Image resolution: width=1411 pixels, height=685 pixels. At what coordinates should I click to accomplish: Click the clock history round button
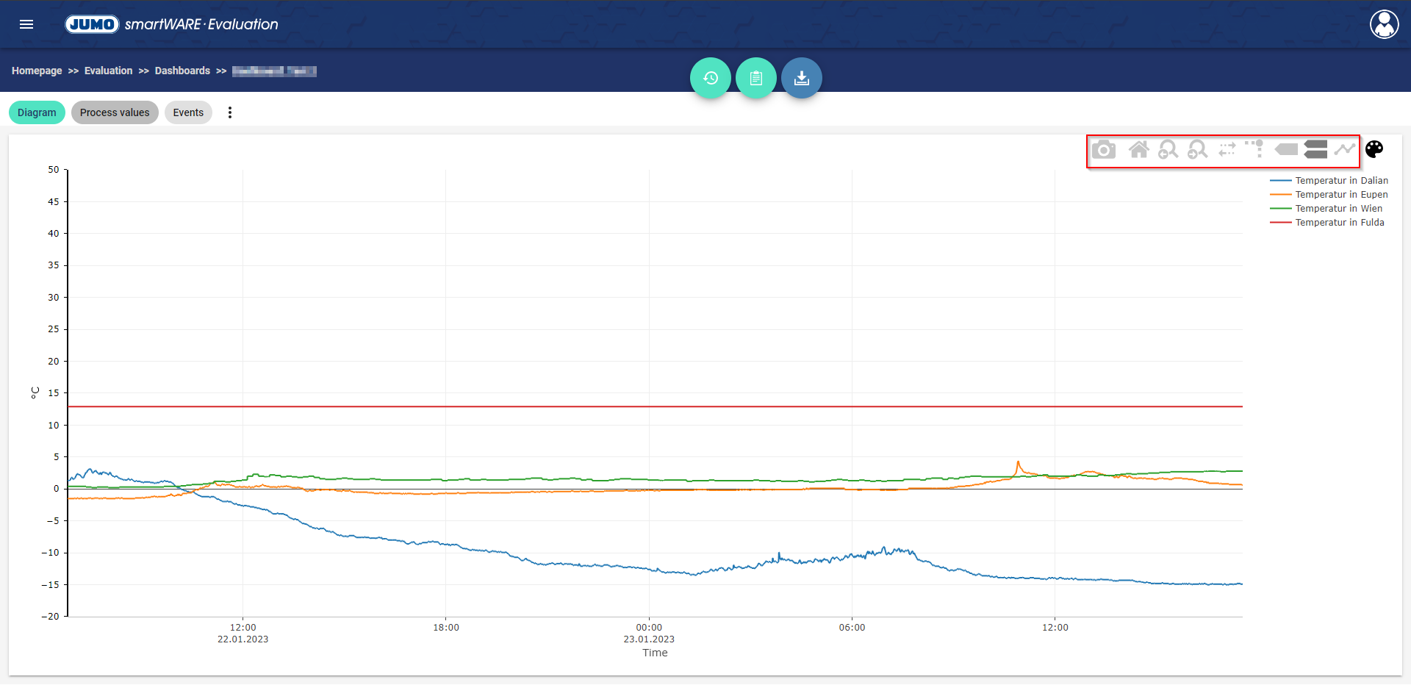711,78
